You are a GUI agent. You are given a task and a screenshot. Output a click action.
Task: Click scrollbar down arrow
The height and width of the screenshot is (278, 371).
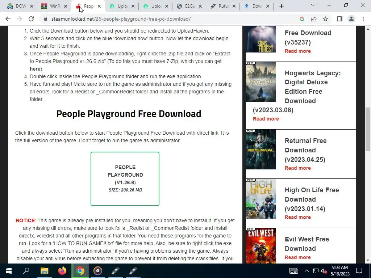coord(367,260)
